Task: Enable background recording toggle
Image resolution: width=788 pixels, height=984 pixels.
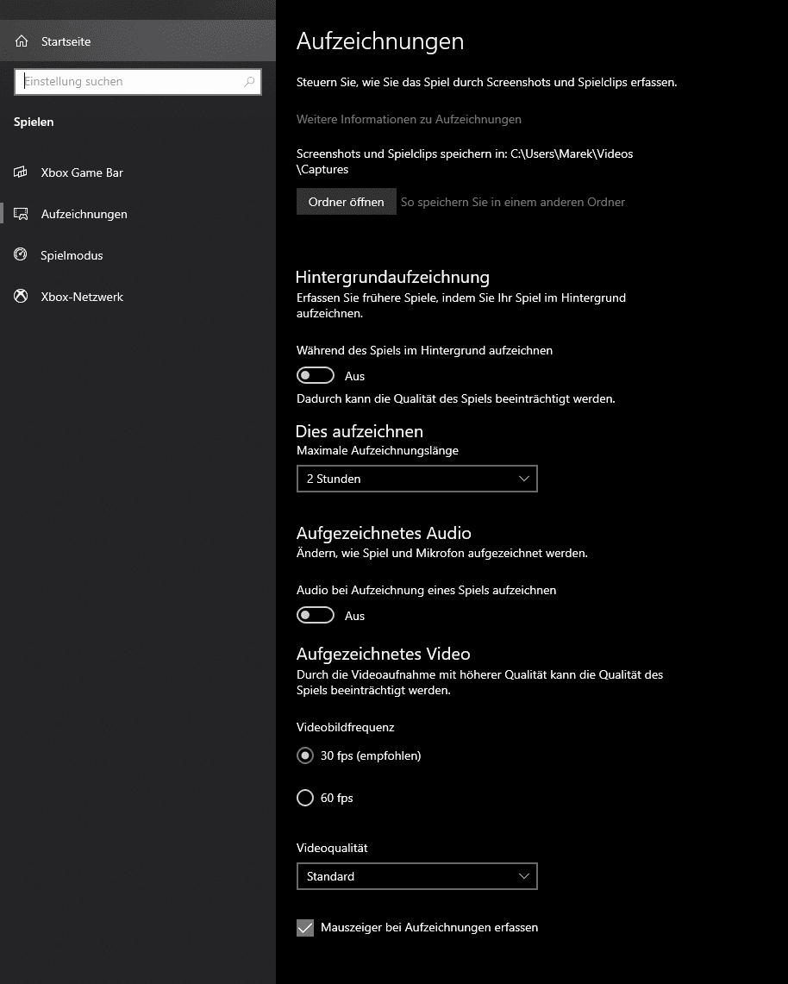Action: (316, 376)
